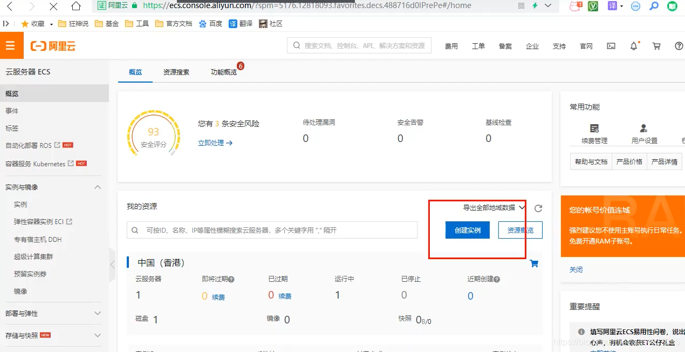Image resolution: width=685 pixels, height=352 pixels.
Task: Open the 费用 menu
Action: coord(451,46)
